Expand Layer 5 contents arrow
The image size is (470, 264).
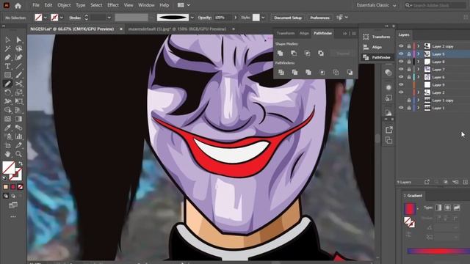coord(419,54)
